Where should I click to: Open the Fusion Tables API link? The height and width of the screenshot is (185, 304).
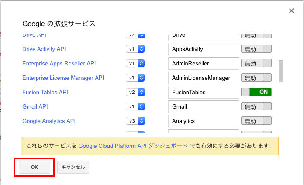pos(45,92)
